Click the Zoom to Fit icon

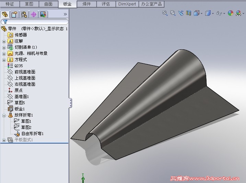pyautogui.click(x=165, y=13)
